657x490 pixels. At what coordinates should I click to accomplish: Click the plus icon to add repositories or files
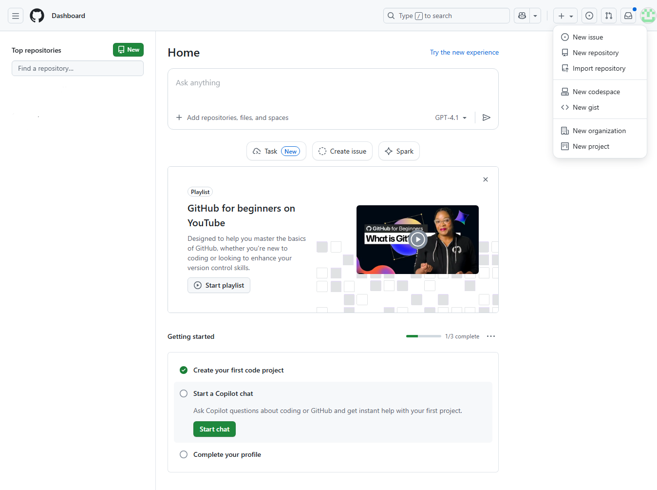pyautogui.click(x=179, y=117)
